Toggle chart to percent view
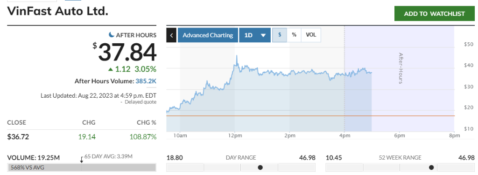Image resolution: width=478 pixels, height=175 pixels. point(294,35)
